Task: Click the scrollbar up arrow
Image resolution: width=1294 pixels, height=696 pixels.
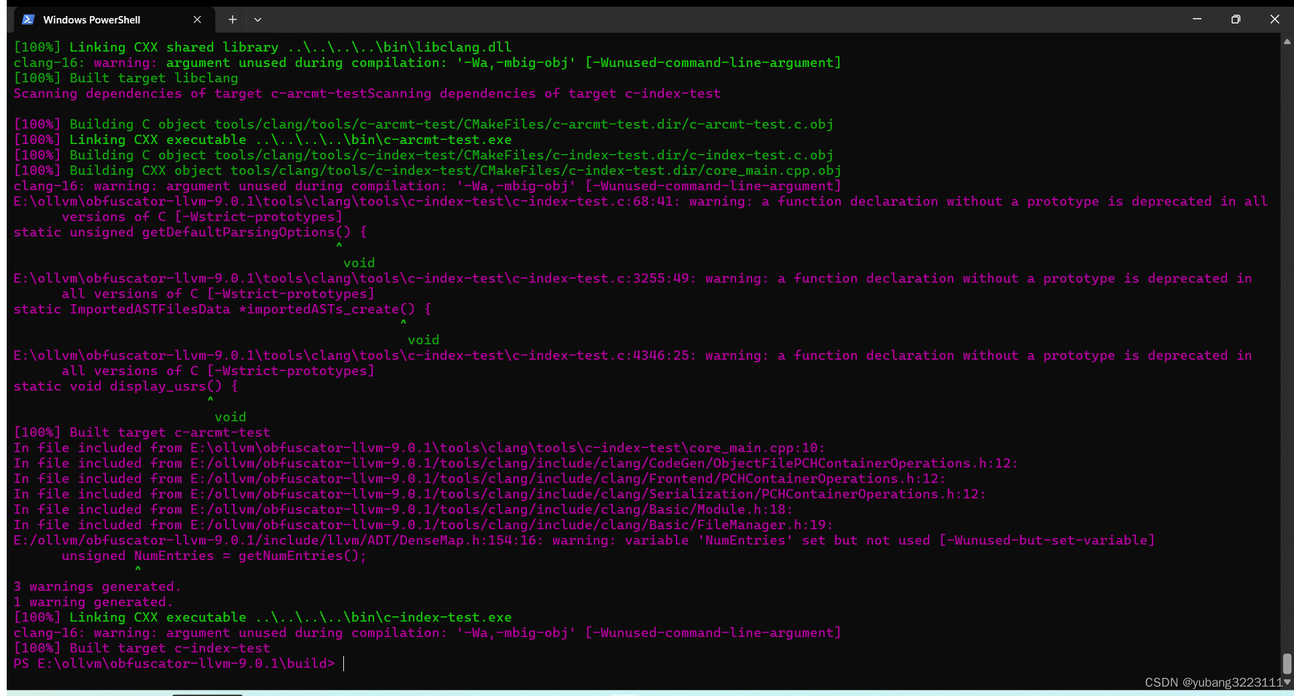Action: [1287, 42]
